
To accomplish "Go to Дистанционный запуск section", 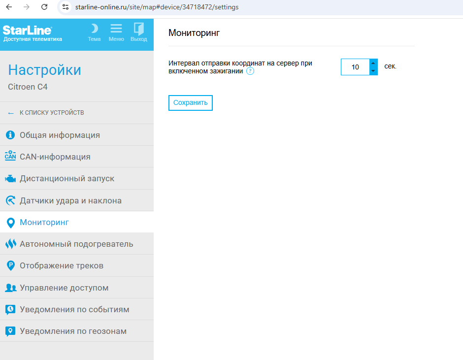I will pos(77,178).
